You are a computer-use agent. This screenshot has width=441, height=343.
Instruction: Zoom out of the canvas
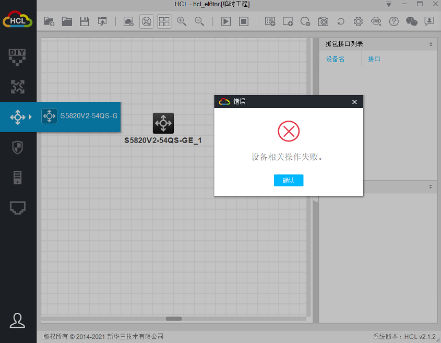tap(199, 21)
